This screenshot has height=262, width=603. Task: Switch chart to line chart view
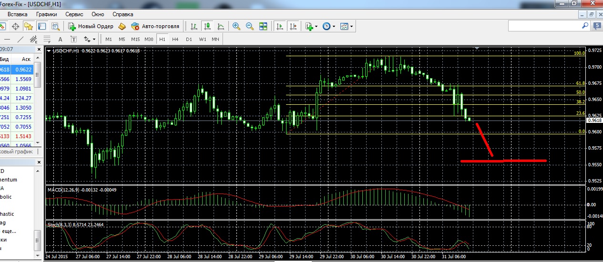point(221,26)
